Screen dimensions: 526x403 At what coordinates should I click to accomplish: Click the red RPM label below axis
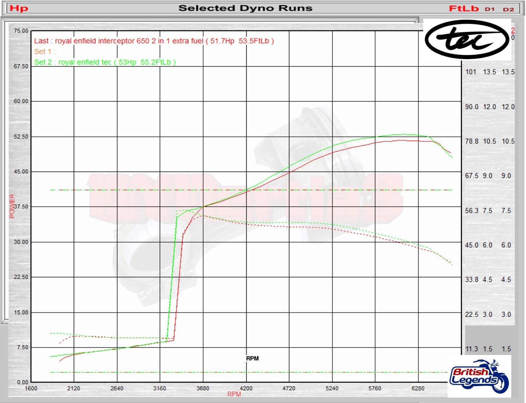(x=234, y=394)
